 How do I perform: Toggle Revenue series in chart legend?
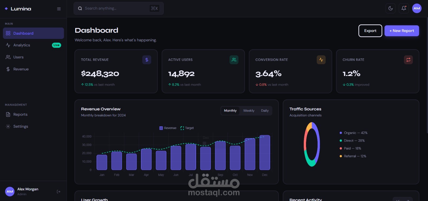(168, 128)
